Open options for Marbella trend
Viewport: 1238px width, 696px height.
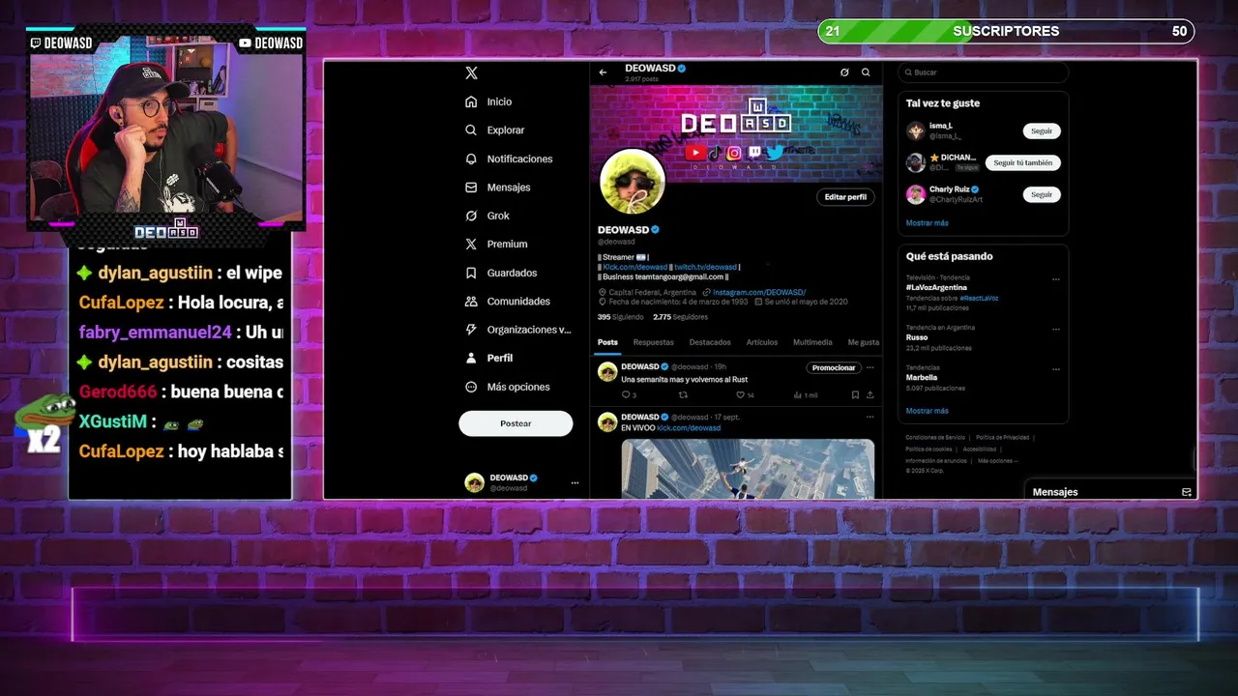[1056, 369]
